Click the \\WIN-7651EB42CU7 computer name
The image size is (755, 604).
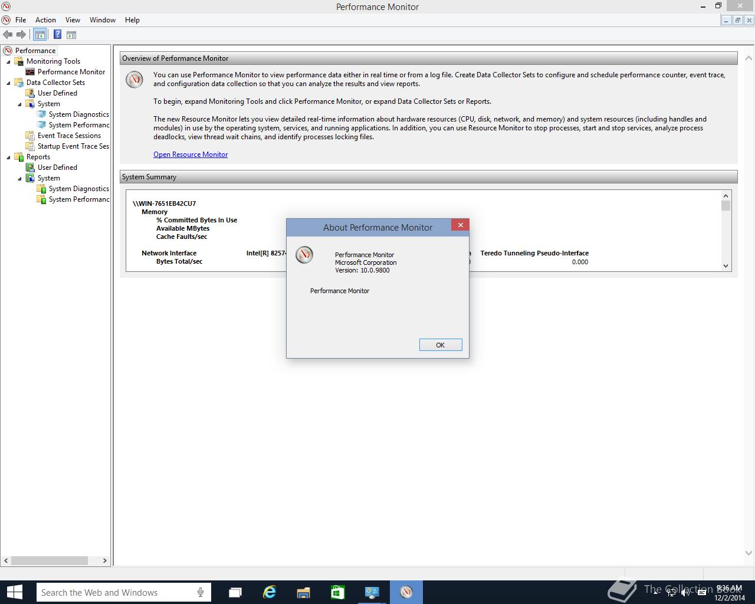[165, 203]
